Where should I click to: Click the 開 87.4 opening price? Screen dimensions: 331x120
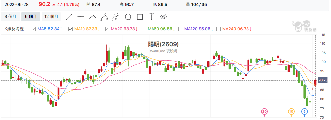93,4
